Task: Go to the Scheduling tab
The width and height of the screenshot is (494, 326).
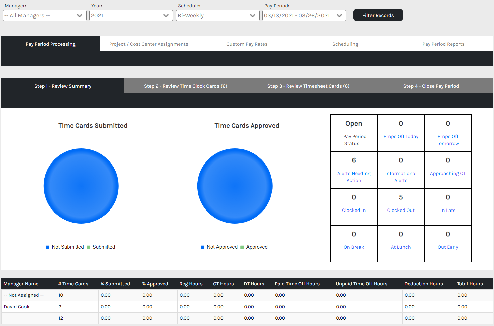Action: (x=345, y=44)
